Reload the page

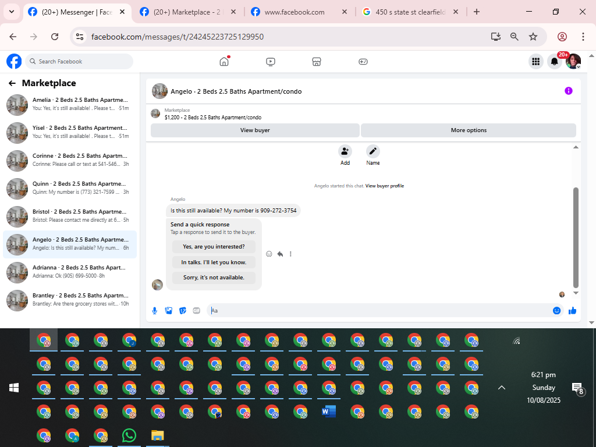[55, 37]
